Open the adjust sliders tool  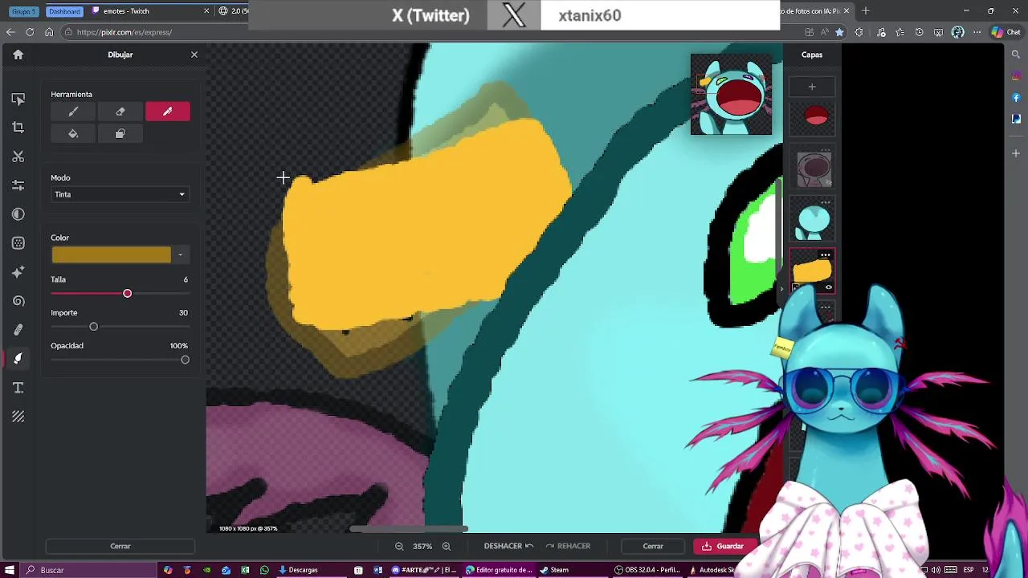pos(18,185)
